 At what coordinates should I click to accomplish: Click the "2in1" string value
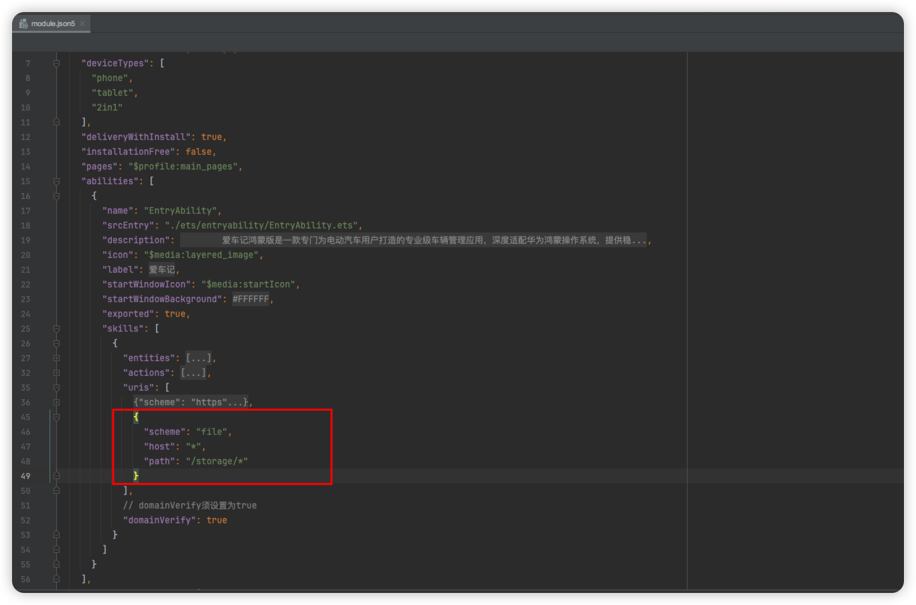107,107
